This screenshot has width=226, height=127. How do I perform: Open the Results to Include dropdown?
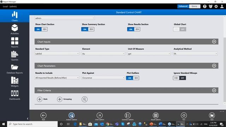pyautogui.click(x=57, y=78)
